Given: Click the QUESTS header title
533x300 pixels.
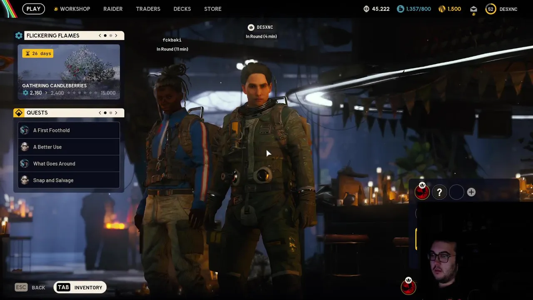Looking at the screenshot, I should [37, 113].
